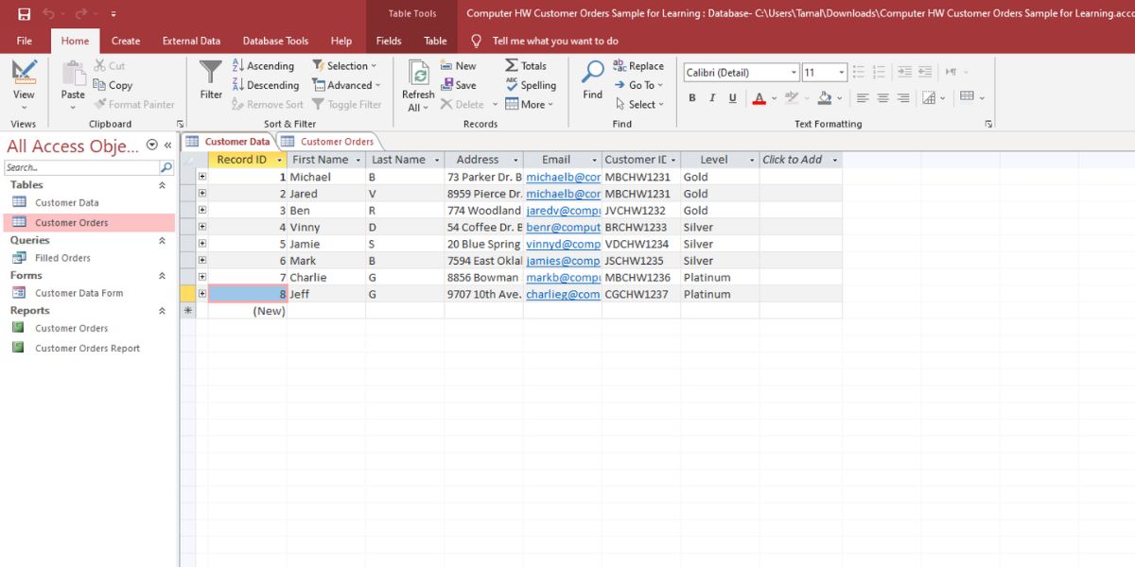The width and height of the screenshot is (1135, 567).
Task: Toggle Italic text formatting
Action: pos(711,98)
